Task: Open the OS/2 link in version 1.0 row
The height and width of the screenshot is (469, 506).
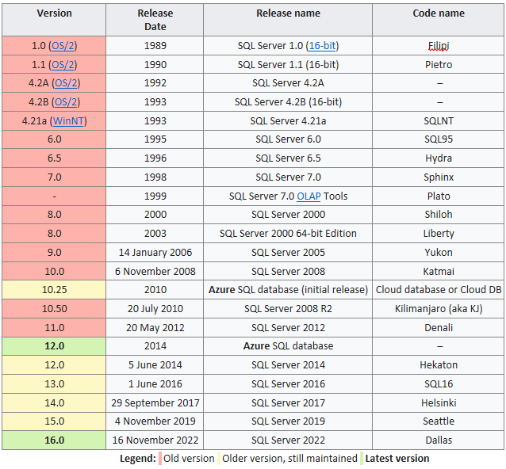Action: tap(63, 46)
